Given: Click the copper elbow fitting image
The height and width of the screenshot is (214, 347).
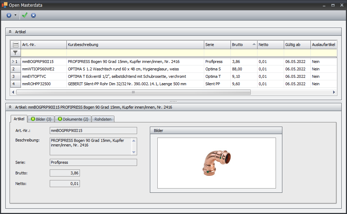Looking at the screenshot, I should click(216, 163).
